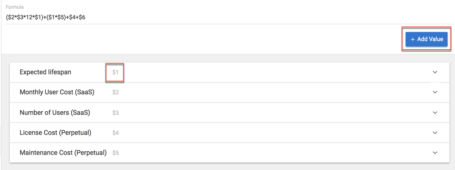
Task: Click the $1 variable token
Action: point(115,72)
